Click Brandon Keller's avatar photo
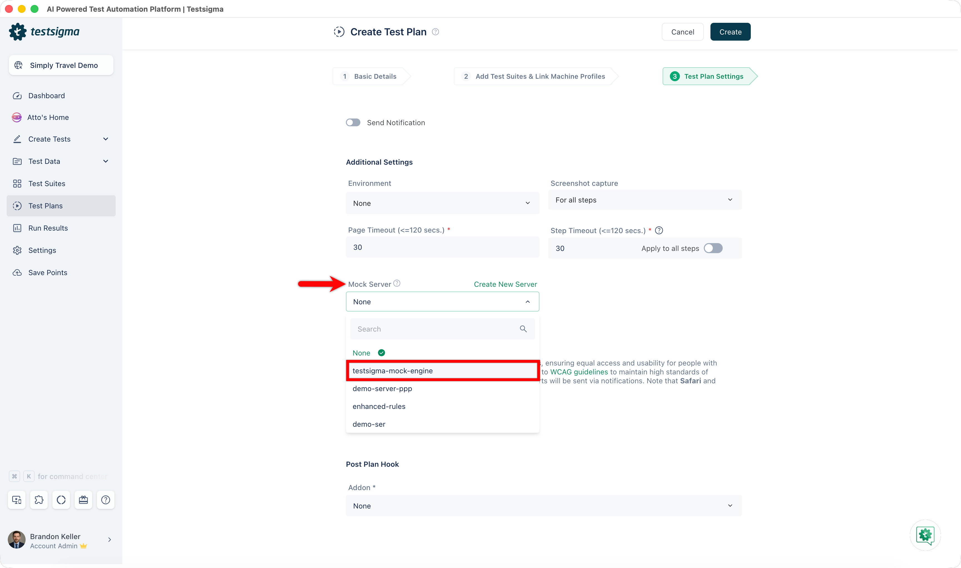The width and height of the screenshot is (961, 568). click(16, 540)
